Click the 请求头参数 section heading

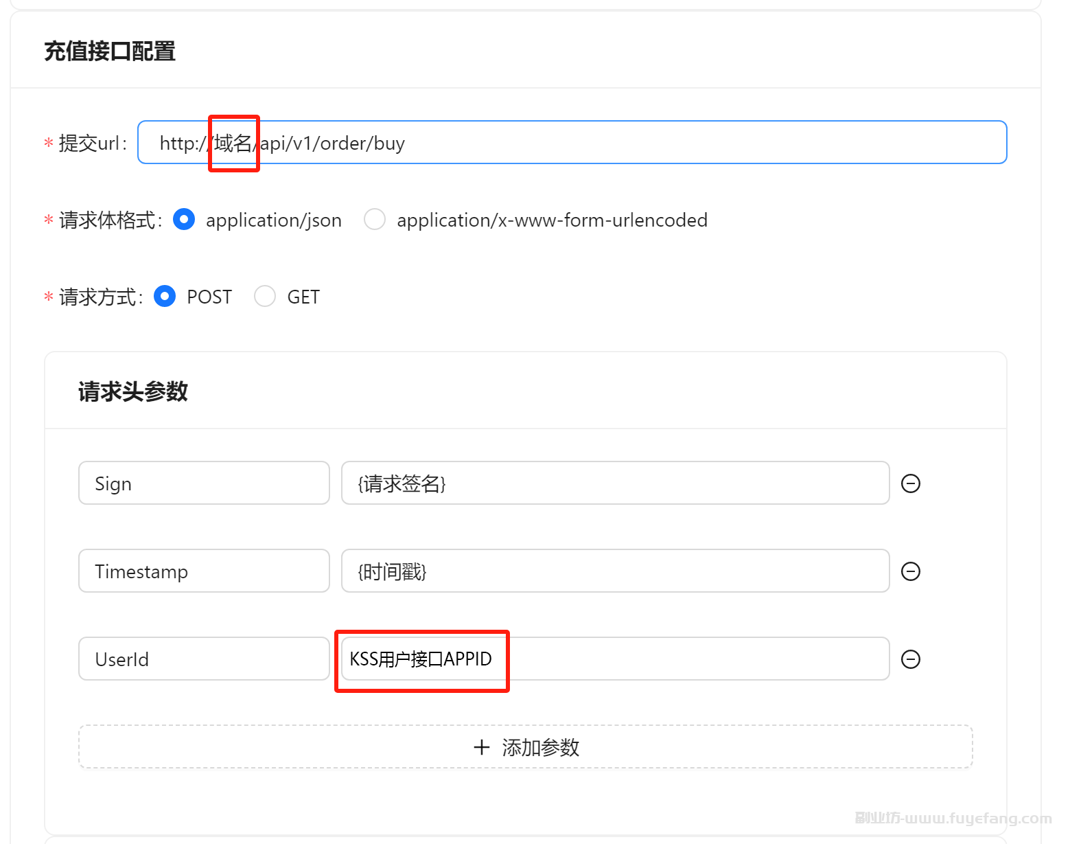coord(132,391)
